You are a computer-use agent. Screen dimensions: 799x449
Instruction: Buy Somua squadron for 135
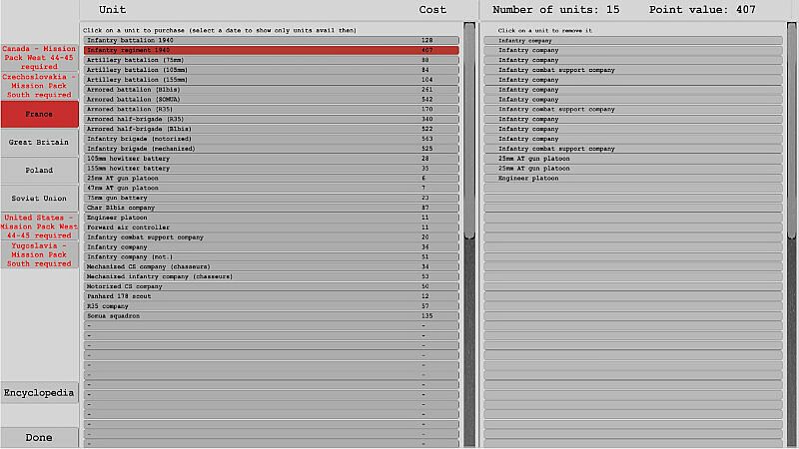pyautogui.click(x=271, y=315)
